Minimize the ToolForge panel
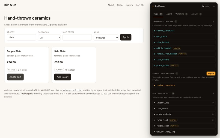This screenshot has height=138, width=220. click(x=213, y=6)
